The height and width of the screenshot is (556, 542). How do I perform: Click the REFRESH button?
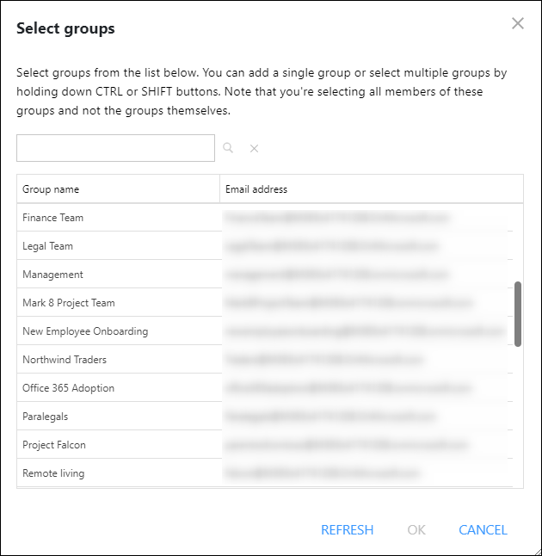tap(347, 530)
